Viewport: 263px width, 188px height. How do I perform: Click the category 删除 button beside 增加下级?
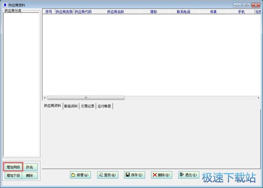tap(30, 175)
